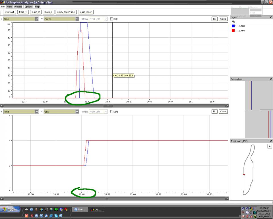This screenshot has width=273, height=219.
Task: Open the Options menu
Action: (x=28, y=7)
